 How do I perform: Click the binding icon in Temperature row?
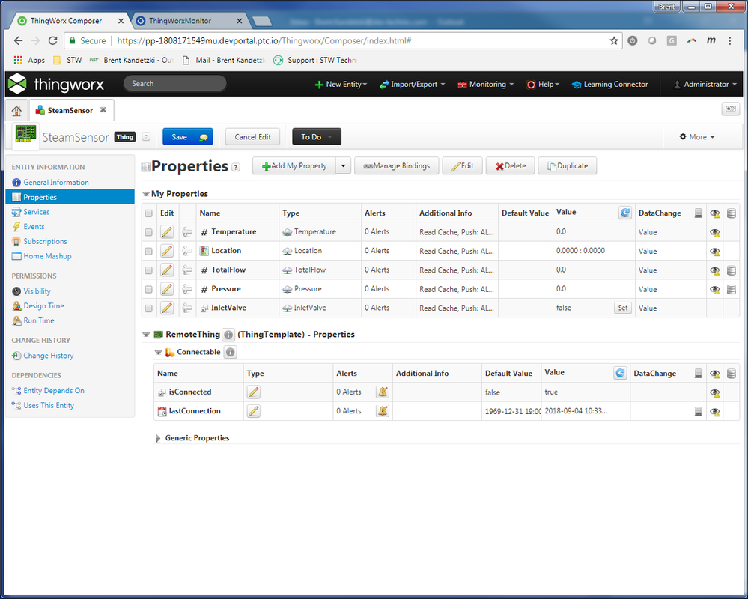[x=187, y=232]
